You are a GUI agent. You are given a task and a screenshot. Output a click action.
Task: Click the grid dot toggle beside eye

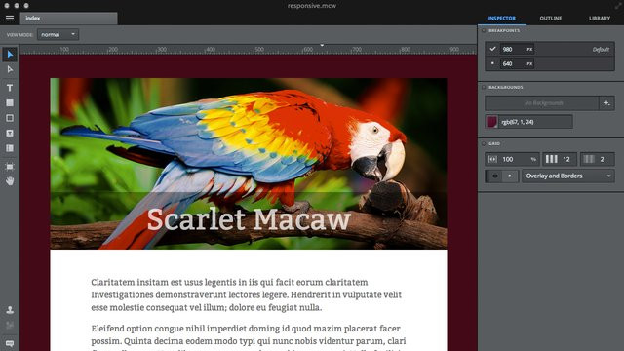point(510,175)
